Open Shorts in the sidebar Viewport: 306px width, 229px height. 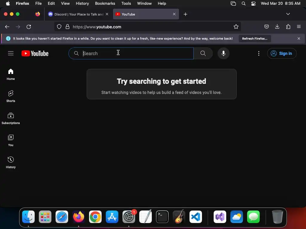(x=11, y=96)
